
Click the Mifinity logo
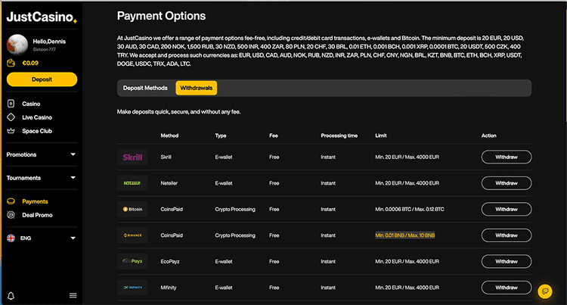[132, 288]
